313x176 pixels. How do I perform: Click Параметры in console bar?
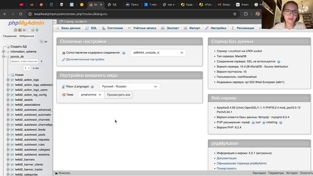click(x=276, y=173)
